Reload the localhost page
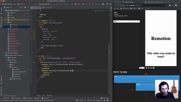This screenshot has height=102, width=181. point(120,5)
